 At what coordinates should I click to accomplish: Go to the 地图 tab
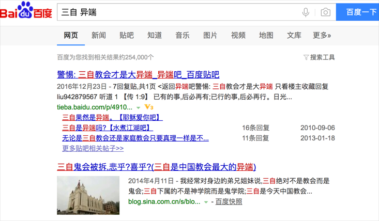[266, 35]
